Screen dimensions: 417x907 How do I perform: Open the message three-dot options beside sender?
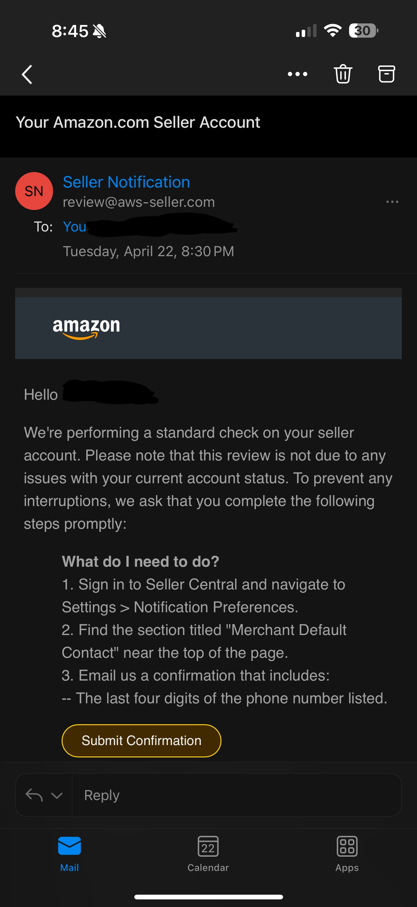392,202
